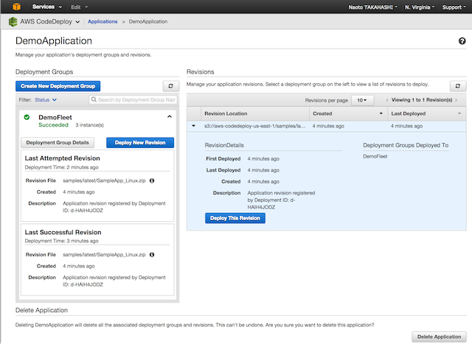
Task: Click the DemoFleet group name
Action: click(55, 117)
